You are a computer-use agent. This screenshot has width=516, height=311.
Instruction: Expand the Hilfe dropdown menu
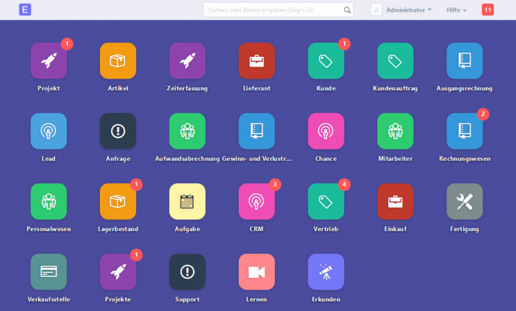[456, 10]
